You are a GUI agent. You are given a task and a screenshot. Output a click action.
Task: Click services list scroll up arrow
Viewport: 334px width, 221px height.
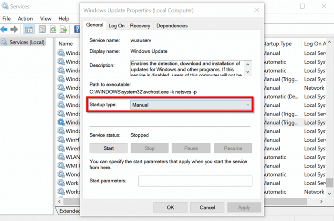pyautogui.click(x=330, y=42)
